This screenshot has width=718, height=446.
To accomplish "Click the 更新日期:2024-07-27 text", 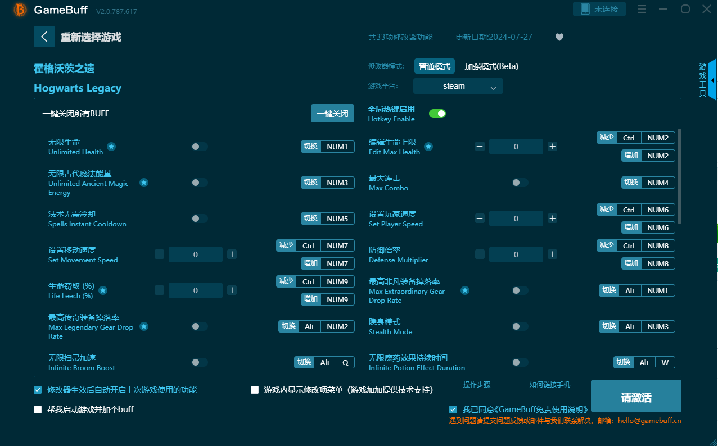I will click(x=494, y=37).
